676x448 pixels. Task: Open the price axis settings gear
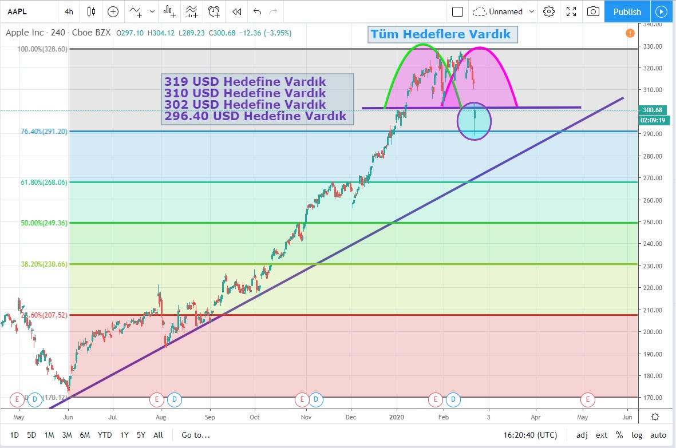pyautogui.click(x=655, y=417)
